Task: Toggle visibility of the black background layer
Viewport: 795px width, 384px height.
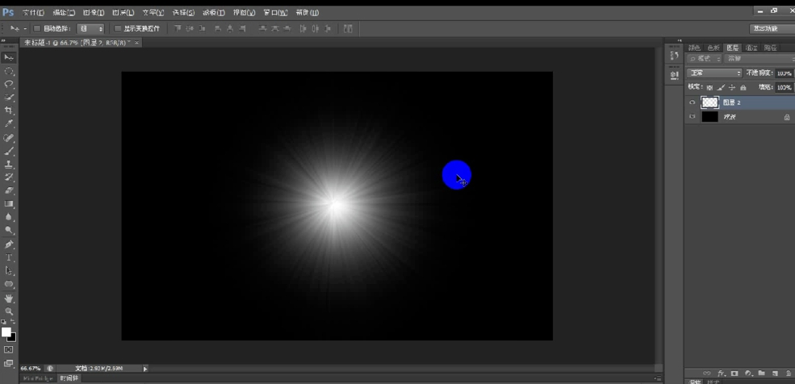Action: pos(692,117)
